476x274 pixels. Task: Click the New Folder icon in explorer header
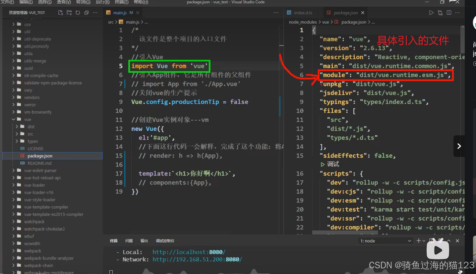tap(69, 13)
